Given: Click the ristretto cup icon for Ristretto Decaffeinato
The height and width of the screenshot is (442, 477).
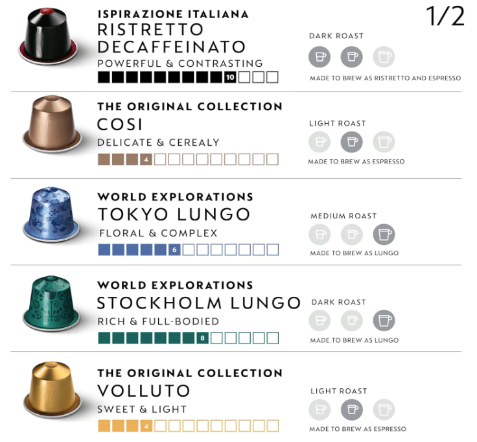Looking at the screenshot, I should (320, 56).
